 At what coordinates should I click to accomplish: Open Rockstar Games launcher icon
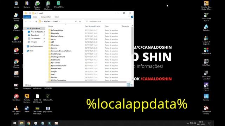tap(27, 98)
